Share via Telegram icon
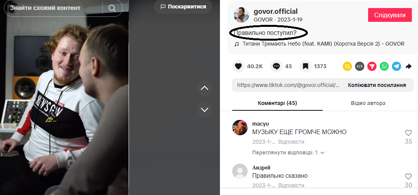The image size is (418, 195). 397,66
